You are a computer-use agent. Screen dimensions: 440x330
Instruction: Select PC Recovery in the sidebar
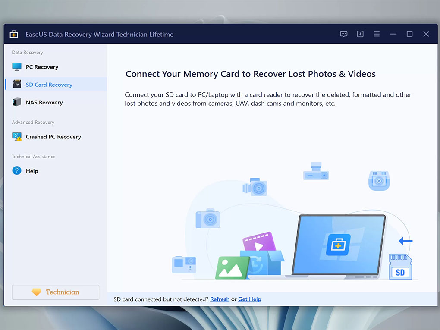click(x=56, y=67)
